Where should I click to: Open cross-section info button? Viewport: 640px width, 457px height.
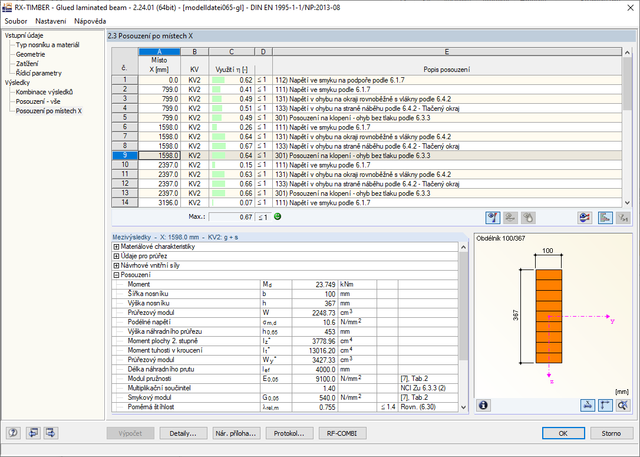pyautogui.click(x=483, y=405)
